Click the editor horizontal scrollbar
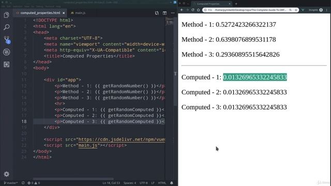Viewport: 331px width, 186px height. click(x=73, y=179)
